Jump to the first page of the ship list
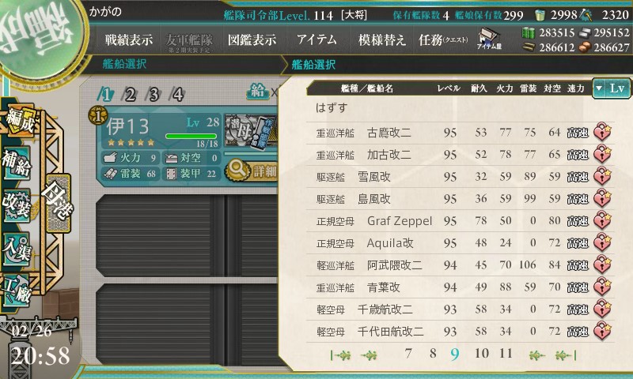 click(340, 355)
